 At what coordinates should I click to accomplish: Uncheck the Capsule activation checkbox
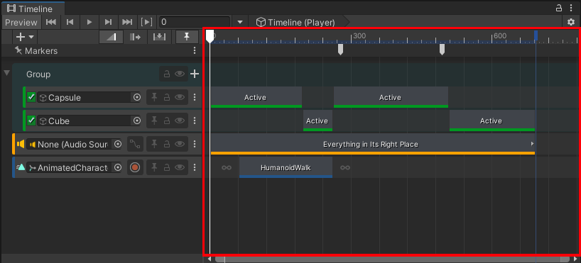point(31,98)
